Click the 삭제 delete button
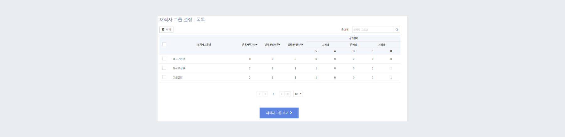The height and width of the screenshot is (137, 565). click(166, 29)
